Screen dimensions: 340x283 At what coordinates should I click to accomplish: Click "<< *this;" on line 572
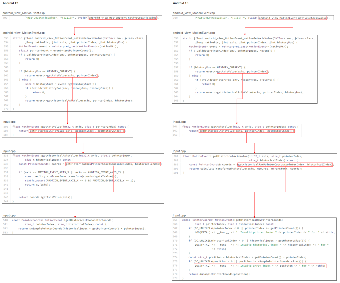coord(219,249)
